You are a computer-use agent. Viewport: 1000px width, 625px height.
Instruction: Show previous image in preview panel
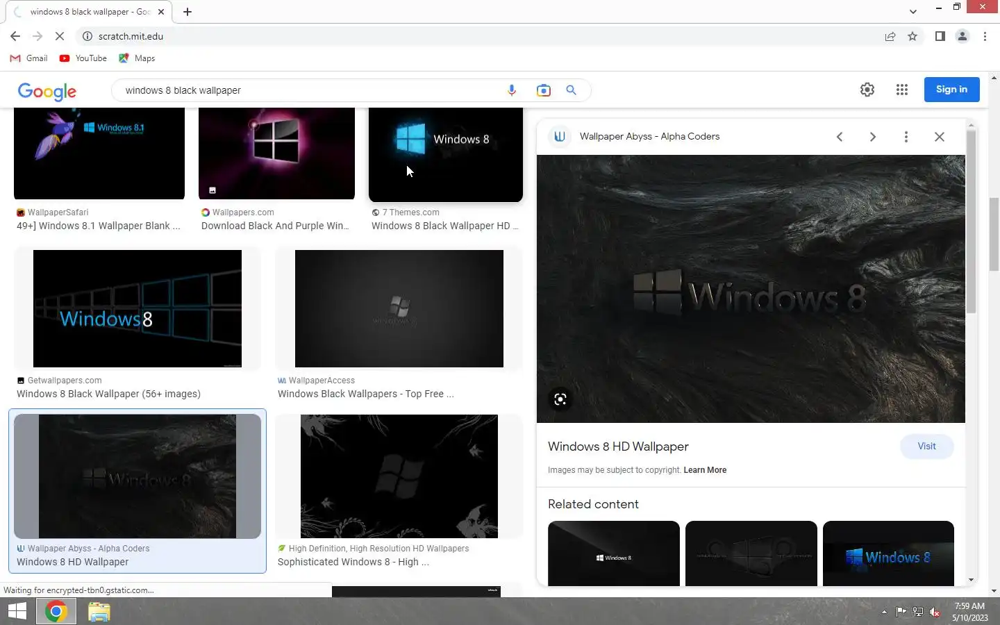tap(840, 137)
